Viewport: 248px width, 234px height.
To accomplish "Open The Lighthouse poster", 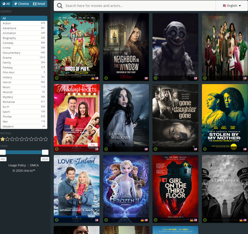I will (225, 189).
